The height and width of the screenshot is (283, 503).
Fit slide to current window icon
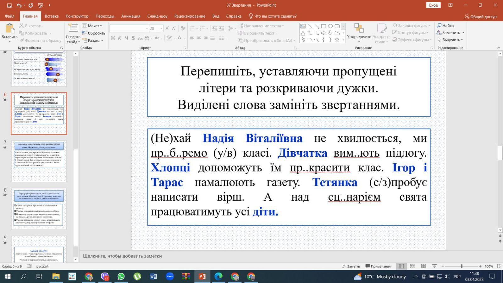tap(499, 266)
